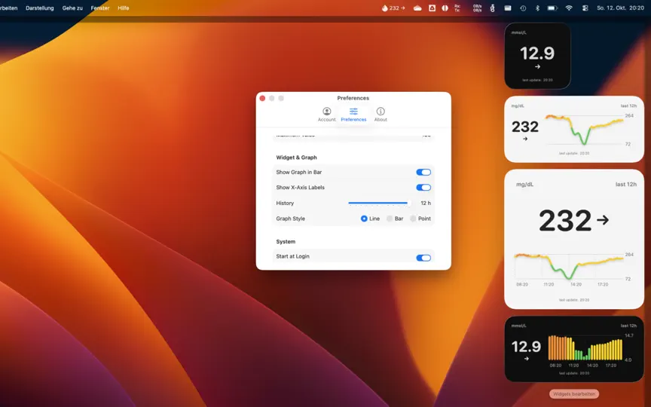The image size is (651, 407).
Task: Open the Gehe zu menu
Action: pos(72,8)
